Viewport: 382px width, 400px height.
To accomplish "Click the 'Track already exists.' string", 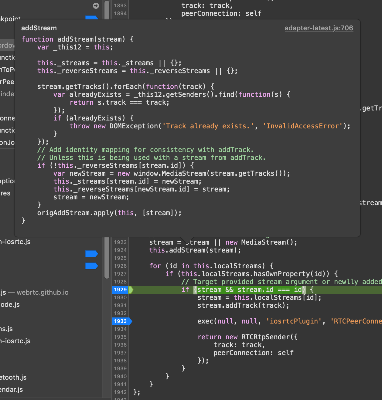I will point(208,126).
